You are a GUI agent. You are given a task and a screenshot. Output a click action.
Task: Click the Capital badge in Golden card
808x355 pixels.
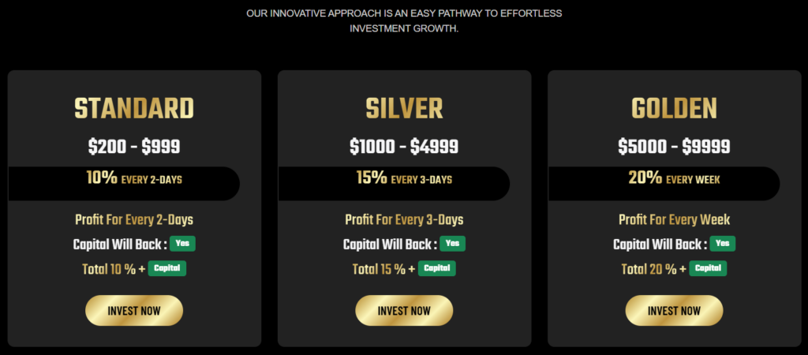708,268
